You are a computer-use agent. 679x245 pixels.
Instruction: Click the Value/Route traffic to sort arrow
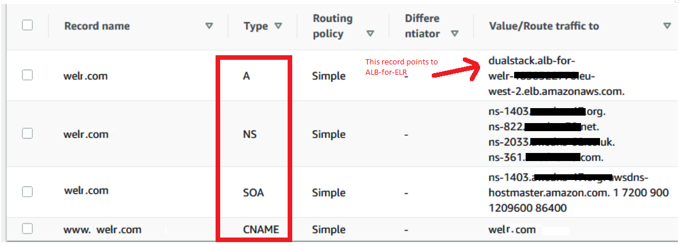pos(667,26)
